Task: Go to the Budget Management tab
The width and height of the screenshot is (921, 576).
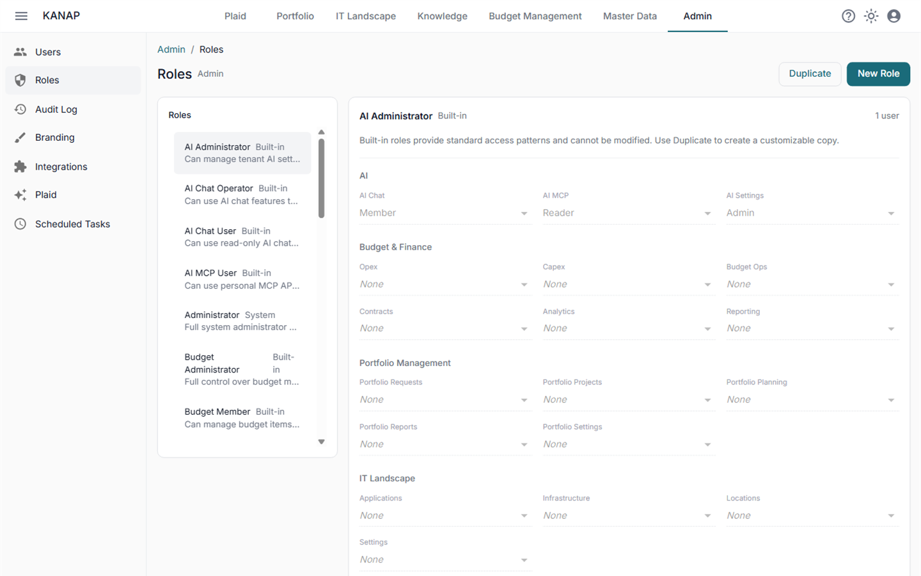Action: pyautogui.click(x=535, y=16)
